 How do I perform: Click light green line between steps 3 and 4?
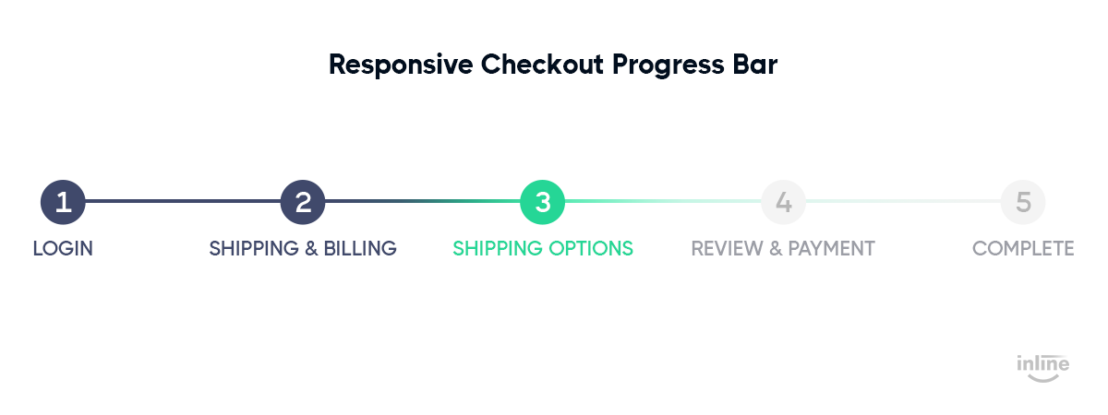pyautogui.click(x=663, y=201)
